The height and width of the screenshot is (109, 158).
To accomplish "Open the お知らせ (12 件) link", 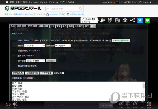I will (77, 14).
